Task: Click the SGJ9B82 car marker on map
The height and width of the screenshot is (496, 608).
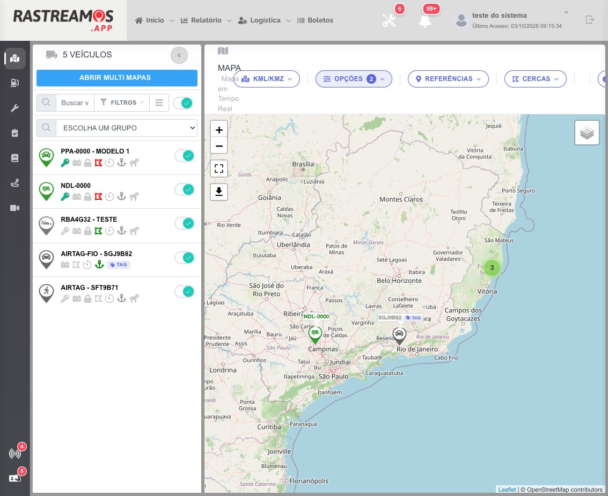Action: tap(399, 336)
